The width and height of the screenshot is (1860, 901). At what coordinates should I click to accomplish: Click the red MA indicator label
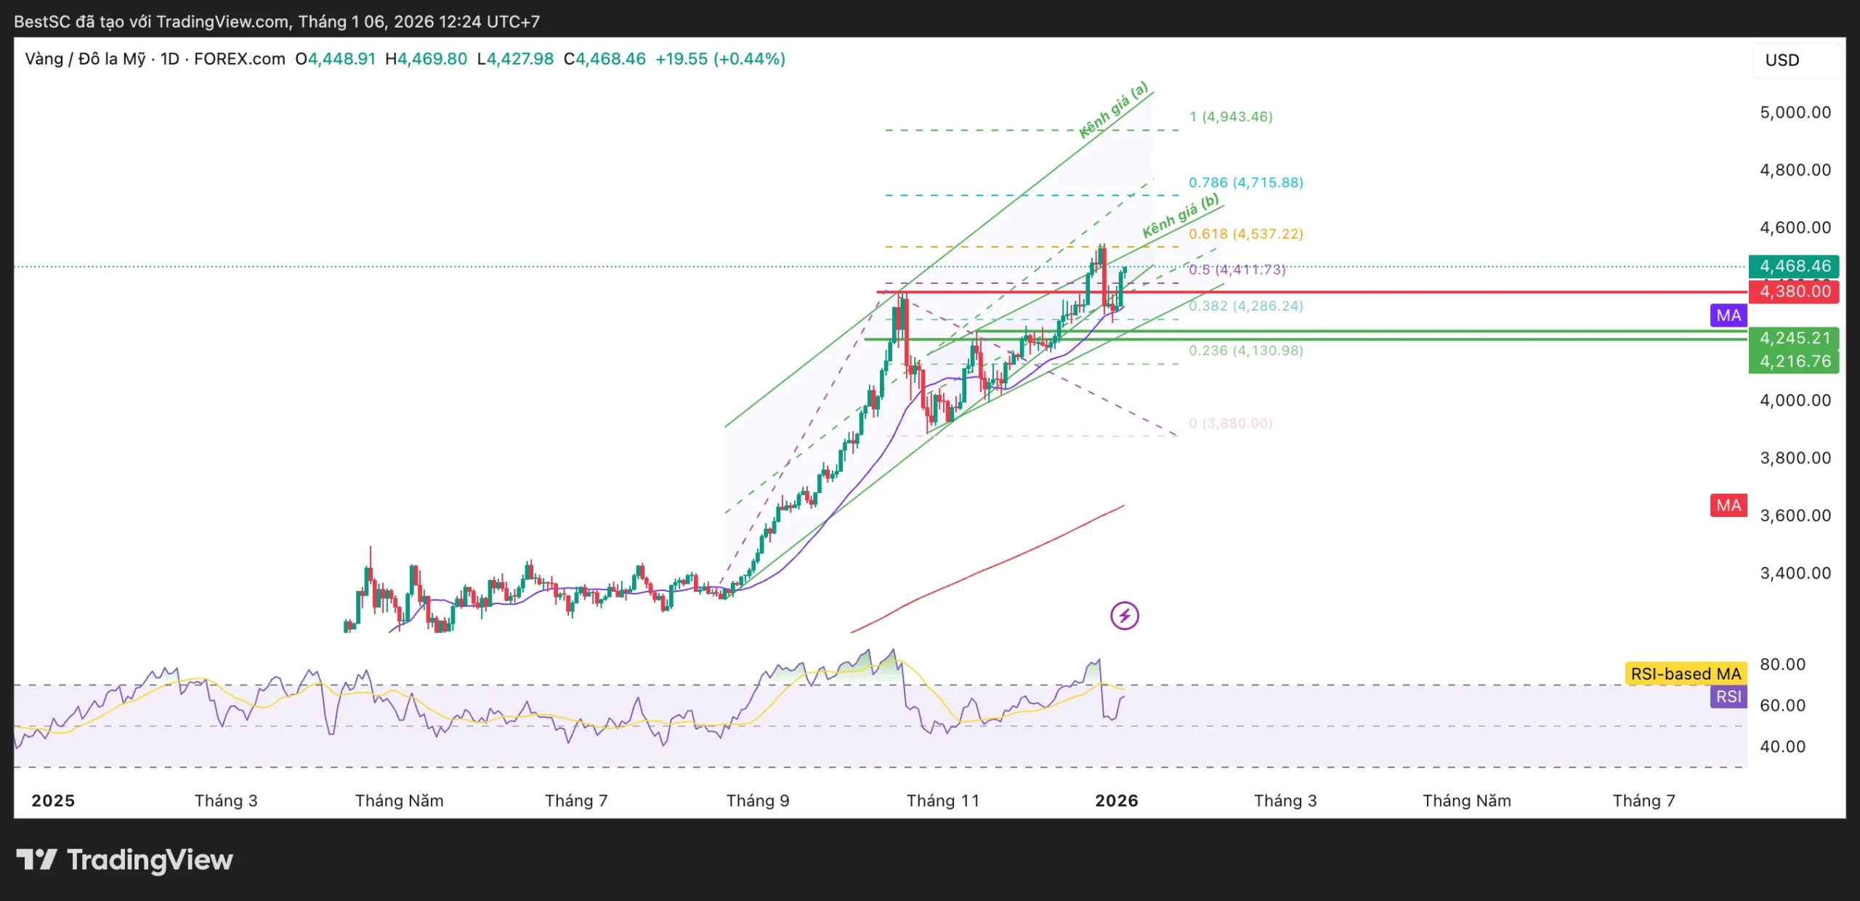(1728, 505)
